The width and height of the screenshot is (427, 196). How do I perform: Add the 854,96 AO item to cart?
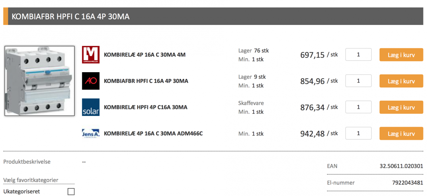click(401, 81)
